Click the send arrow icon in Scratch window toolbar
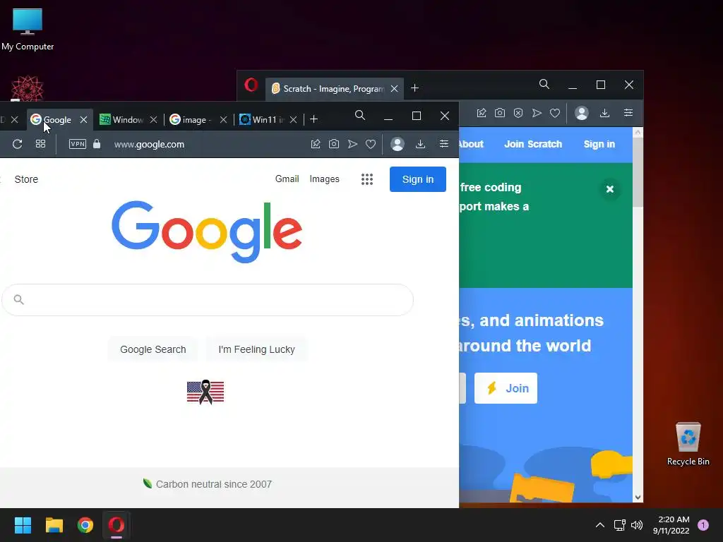Screen dimensions: 723x542 point(537,113)
